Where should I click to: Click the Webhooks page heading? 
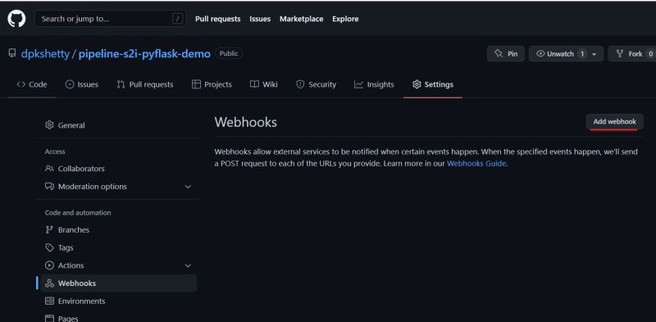coord(245,122)
